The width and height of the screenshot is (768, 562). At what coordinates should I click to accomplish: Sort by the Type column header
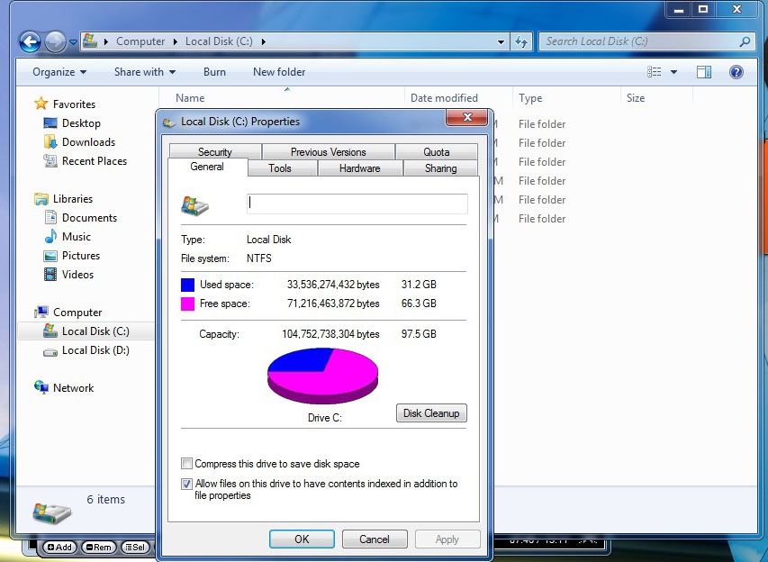click(530, 98)
